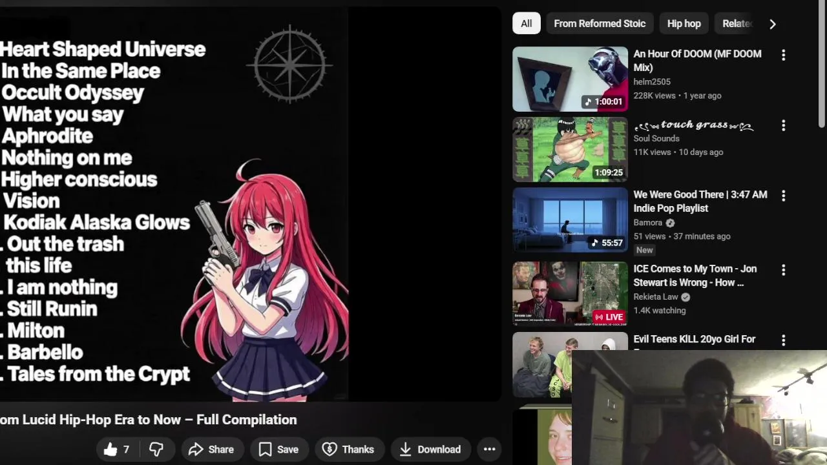Click Heart Shaped Universe track in video
The image size is (827, 465).
click(x=103, y=49)
